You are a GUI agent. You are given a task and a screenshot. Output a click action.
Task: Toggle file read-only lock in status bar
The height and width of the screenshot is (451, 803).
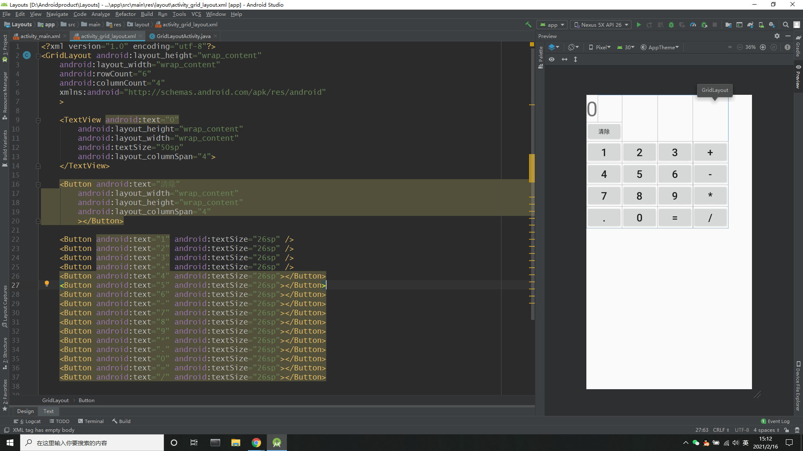787,430
